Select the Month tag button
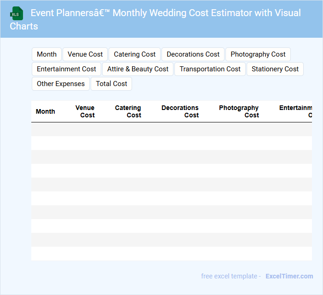The image size is (323, 295). point(46,54)
